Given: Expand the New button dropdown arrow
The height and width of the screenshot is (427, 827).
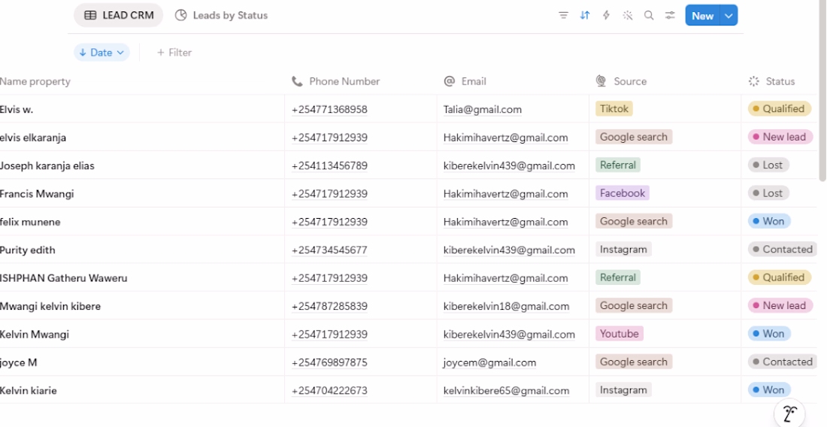Looking at the screenshot, I should [x=729, y=16].
